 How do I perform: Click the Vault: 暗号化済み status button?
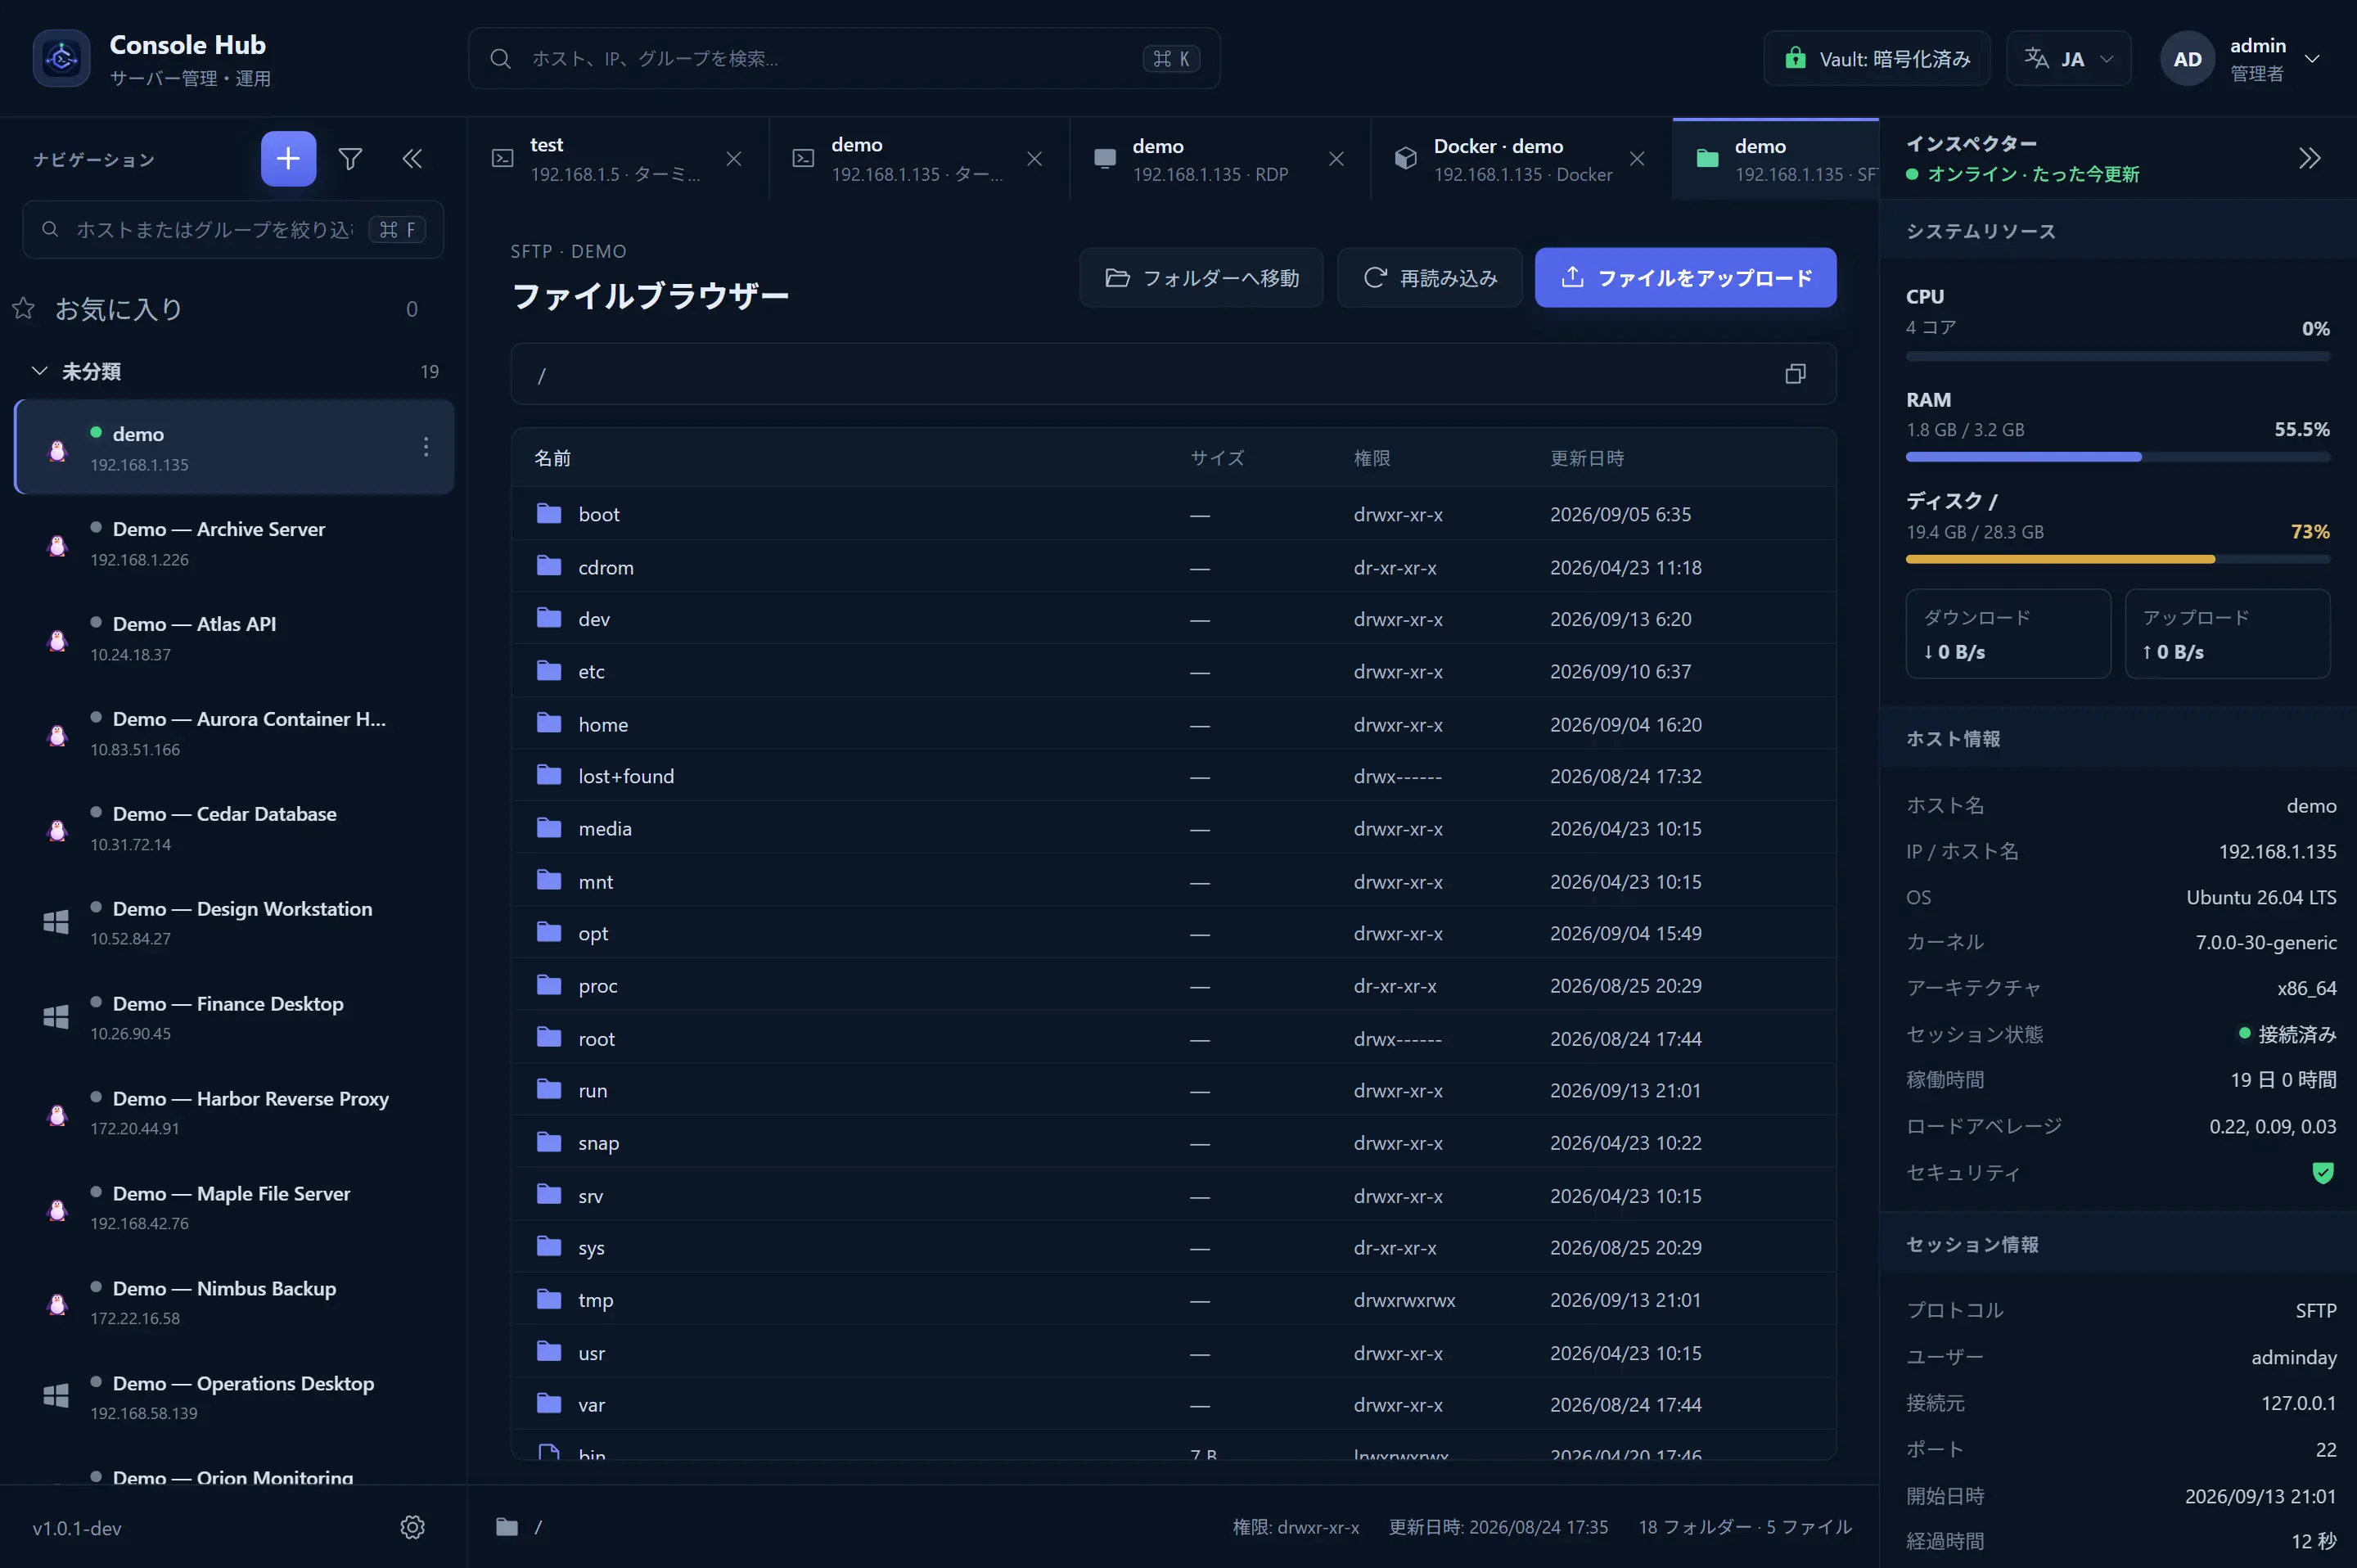(x=1877, y=58)
